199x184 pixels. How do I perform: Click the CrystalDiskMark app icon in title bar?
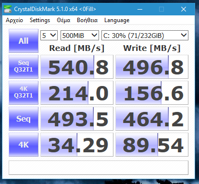tap(8, 9)
